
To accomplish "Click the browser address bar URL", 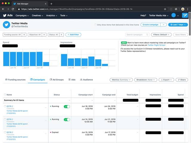I will click(x=77, y=9).
